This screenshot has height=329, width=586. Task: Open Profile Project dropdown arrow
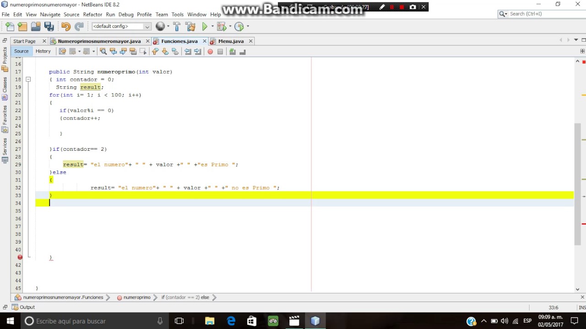click(248, 27)
